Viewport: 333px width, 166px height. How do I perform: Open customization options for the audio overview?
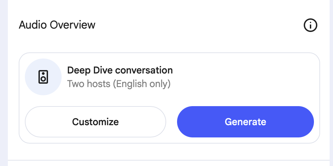click(x=95, y=122)
